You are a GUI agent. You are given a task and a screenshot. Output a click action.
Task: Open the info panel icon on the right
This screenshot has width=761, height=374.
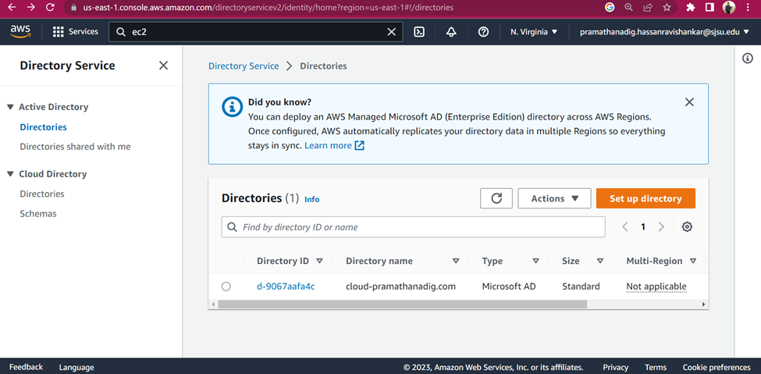pos(748,59)
